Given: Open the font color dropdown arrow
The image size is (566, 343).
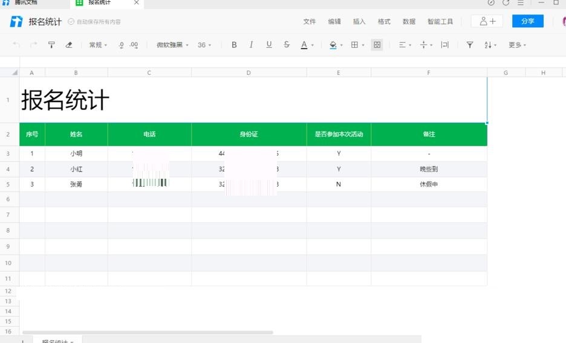Looking at the screenshot, I should (313, 45).
